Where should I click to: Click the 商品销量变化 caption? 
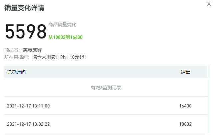62,25
